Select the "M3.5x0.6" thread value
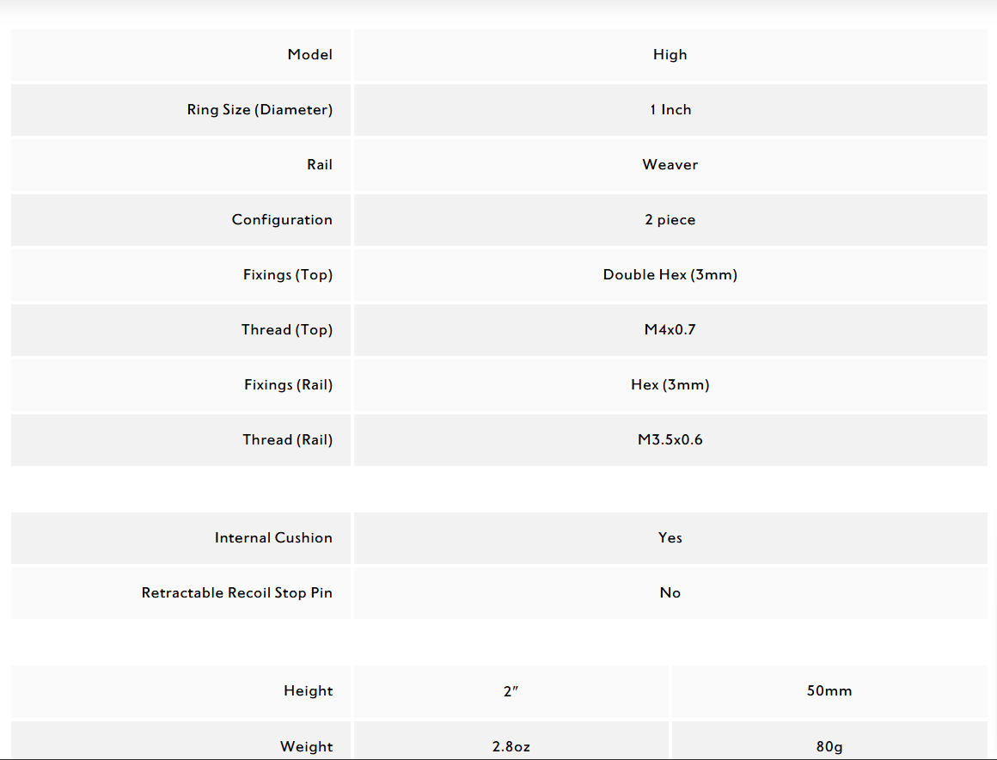The width and height of the screenshot is (997, 760). [670, 440]
